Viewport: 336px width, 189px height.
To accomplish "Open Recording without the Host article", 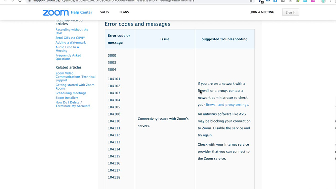I will click(x=72, y=31).
